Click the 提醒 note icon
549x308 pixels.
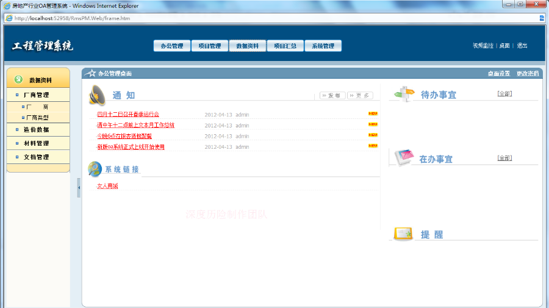[403, 234]
